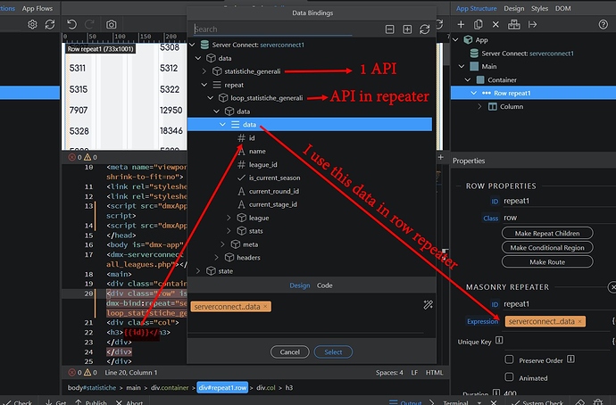Remove the Expression tag in Masonry Repeater

pyautogui.click(x=580, y=321)
